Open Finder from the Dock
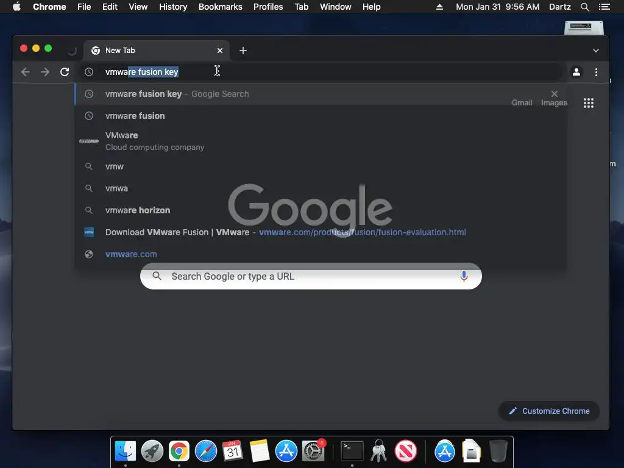Screen dimensions: 624x468 (x=126, y=452)
